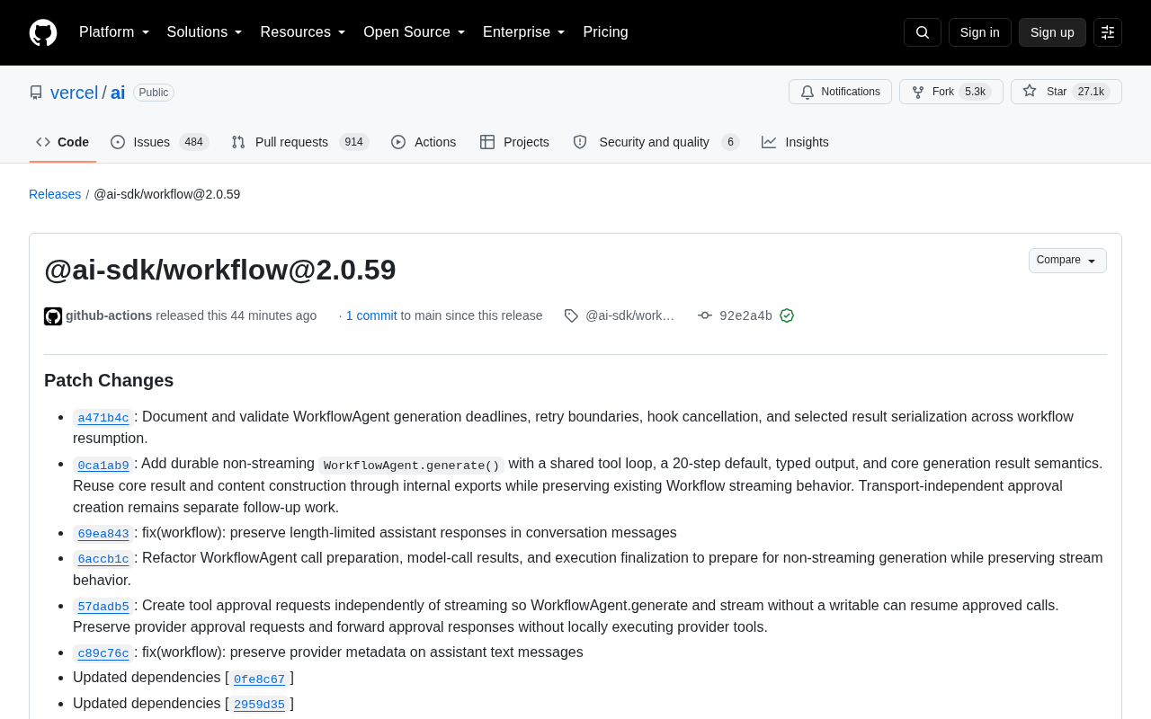Open commit 57dadb5
The height and width of the screenshot is (719, 1151).
(103, 607)
